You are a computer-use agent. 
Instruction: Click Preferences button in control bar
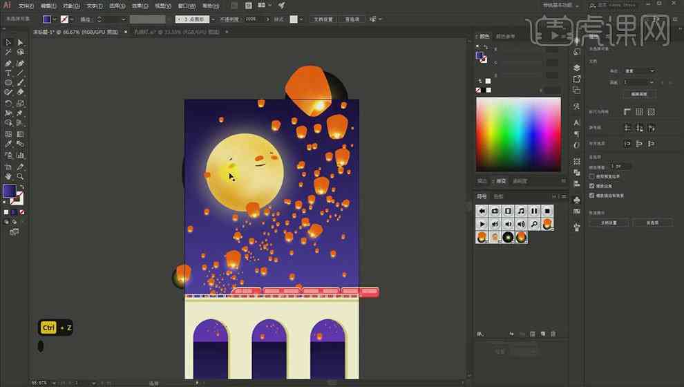click(x=352, y=19)
